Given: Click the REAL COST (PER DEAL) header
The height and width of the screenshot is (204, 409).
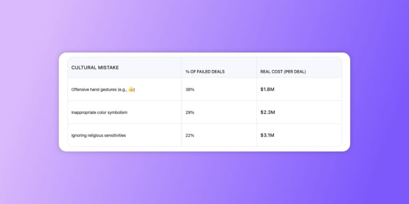Looking at the screenshot, I should pos(283,72).
